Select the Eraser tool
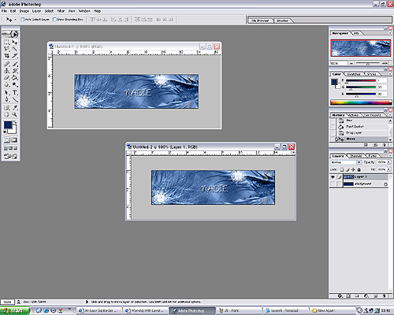The image size is (394, 315). click(x=7, y=78)
